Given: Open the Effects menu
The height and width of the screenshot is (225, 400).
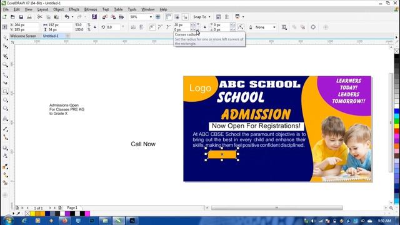Looking at the screenshot, I should tap(74, 9).
